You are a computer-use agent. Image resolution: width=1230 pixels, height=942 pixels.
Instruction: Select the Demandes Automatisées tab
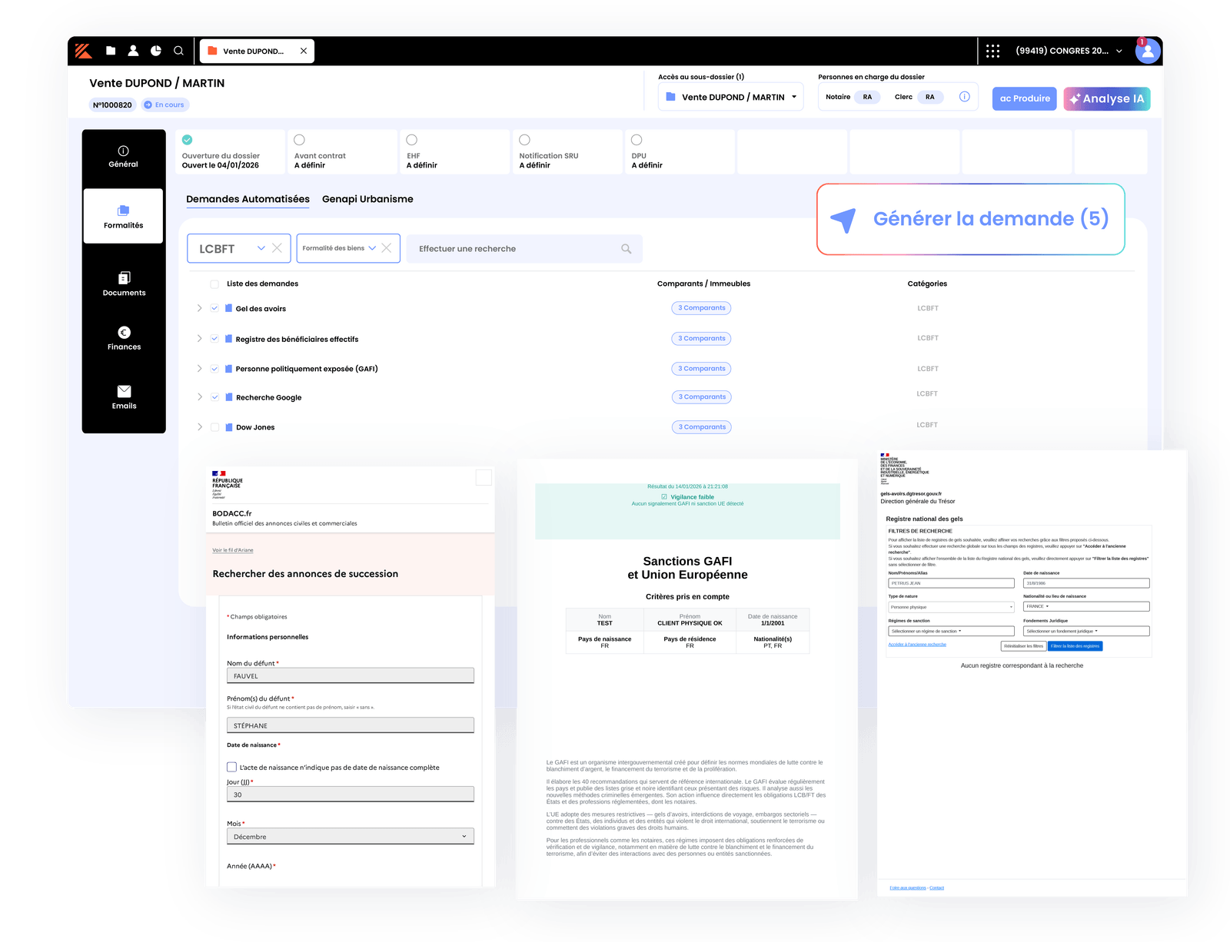coord(248,199)
